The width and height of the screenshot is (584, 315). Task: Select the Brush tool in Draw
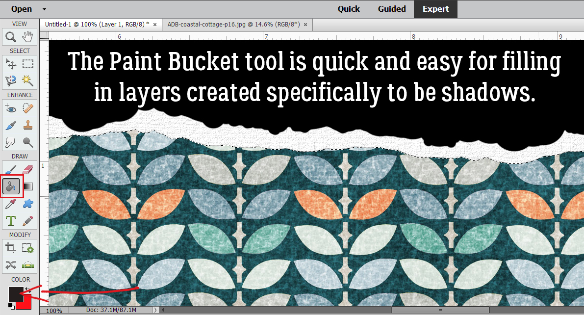click(11, 170)
